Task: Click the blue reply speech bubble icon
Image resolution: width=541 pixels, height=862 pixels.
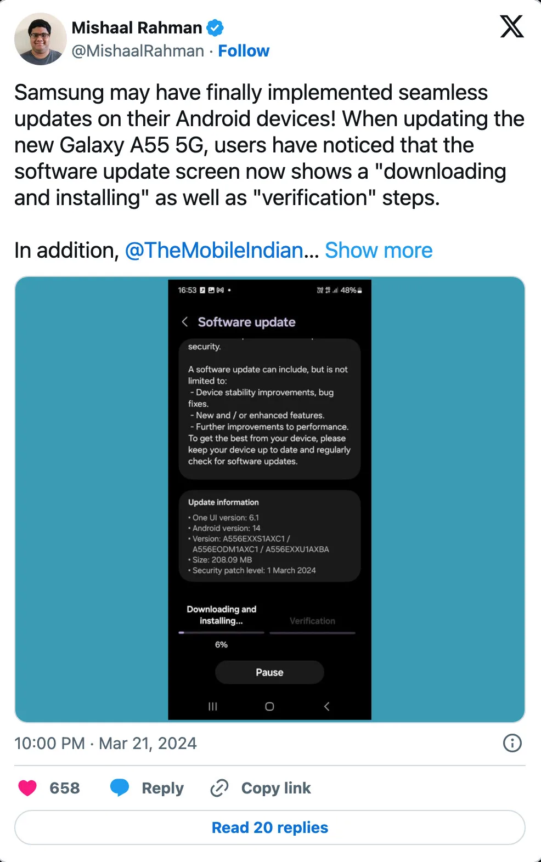Action: pyautogui.click(x=120, y=788)
